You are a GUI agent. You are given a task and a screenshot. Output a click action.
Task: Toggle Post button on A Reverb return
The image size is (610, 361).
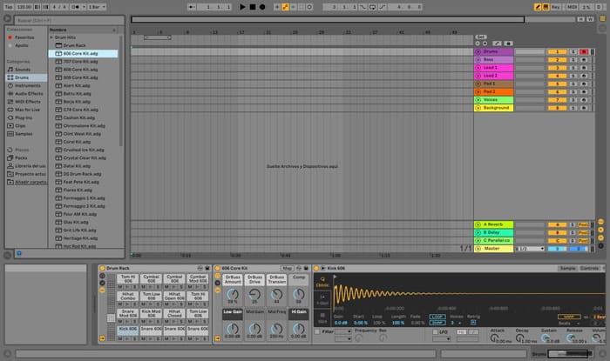tap(583, 224)
